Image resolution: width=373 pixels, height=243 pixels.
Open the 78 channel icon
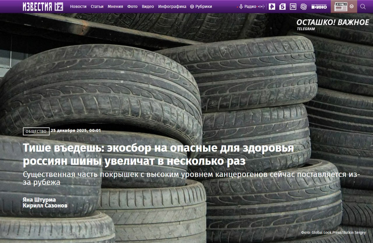[x=293, y=6]
